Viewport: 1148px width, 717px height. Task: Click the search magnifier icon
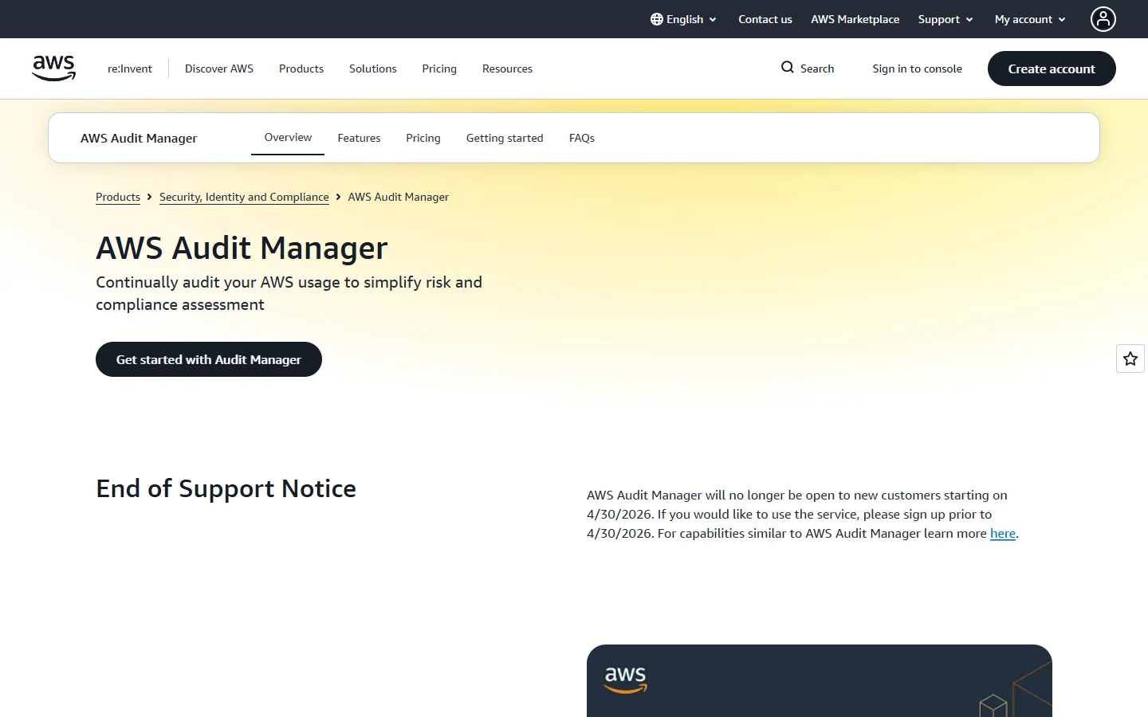pyautogui.click(x=788, y=68)
